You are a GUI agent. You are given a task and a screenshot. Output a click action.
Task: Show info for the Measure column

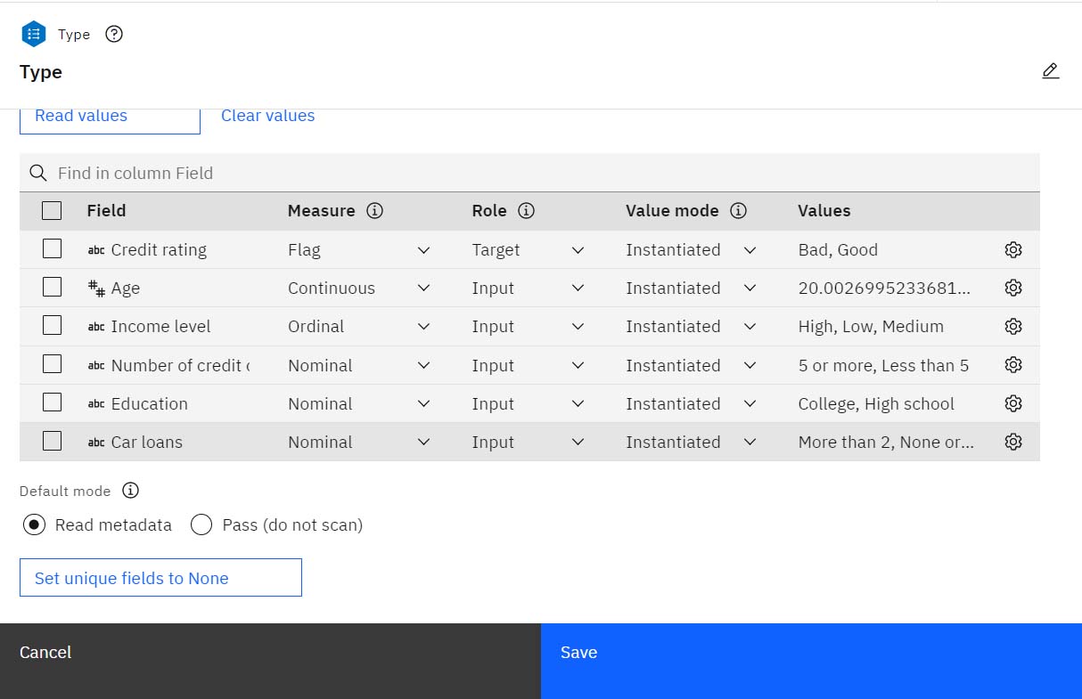coord(375,211)
